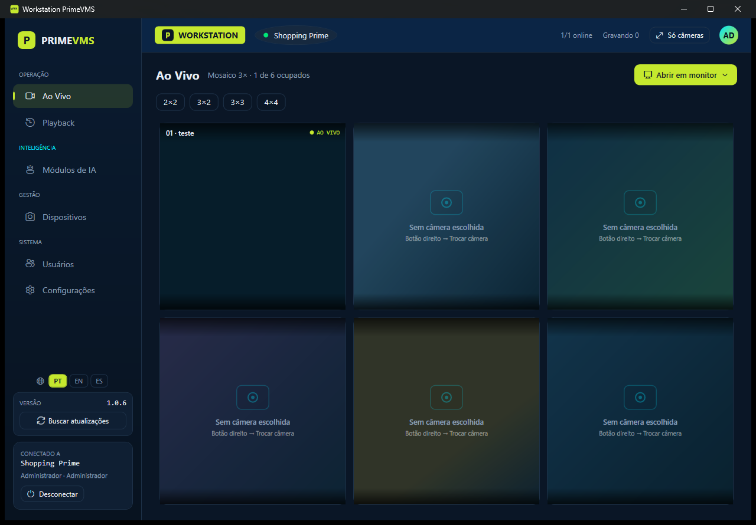Click 'Mosaico 3× · 1 de 6 ocupados' text

[x=259, y=76]
